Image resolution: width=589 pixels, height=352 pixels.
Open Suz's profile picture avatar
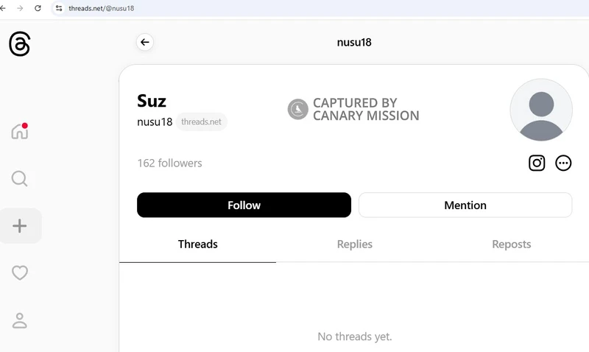pos(541,110)
